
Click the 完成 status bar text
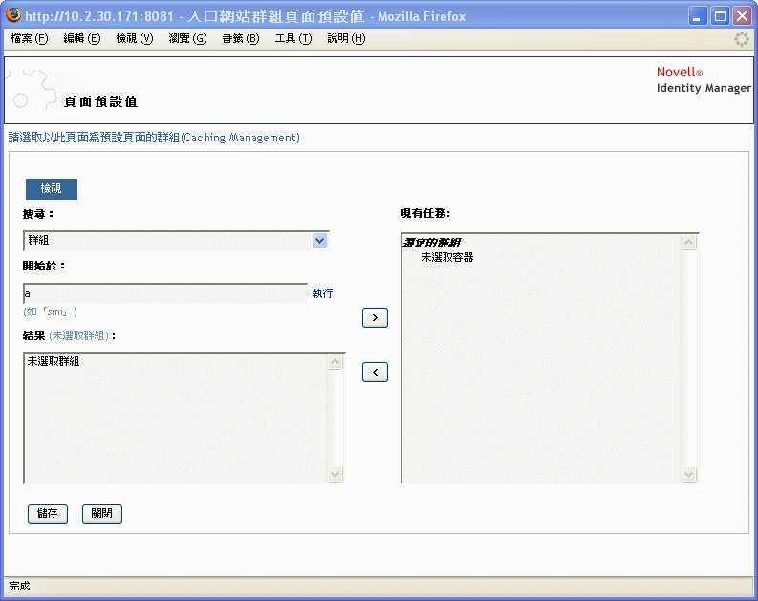point(19,586)
